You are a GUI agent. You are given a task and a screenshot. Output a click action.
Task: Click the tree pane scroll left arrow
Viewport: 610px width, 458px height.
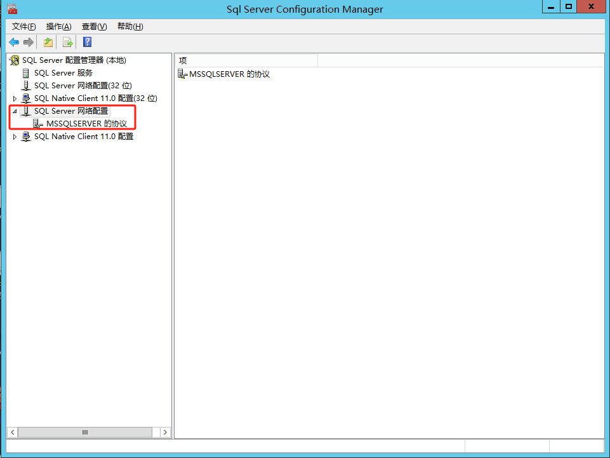click(13, 433)
